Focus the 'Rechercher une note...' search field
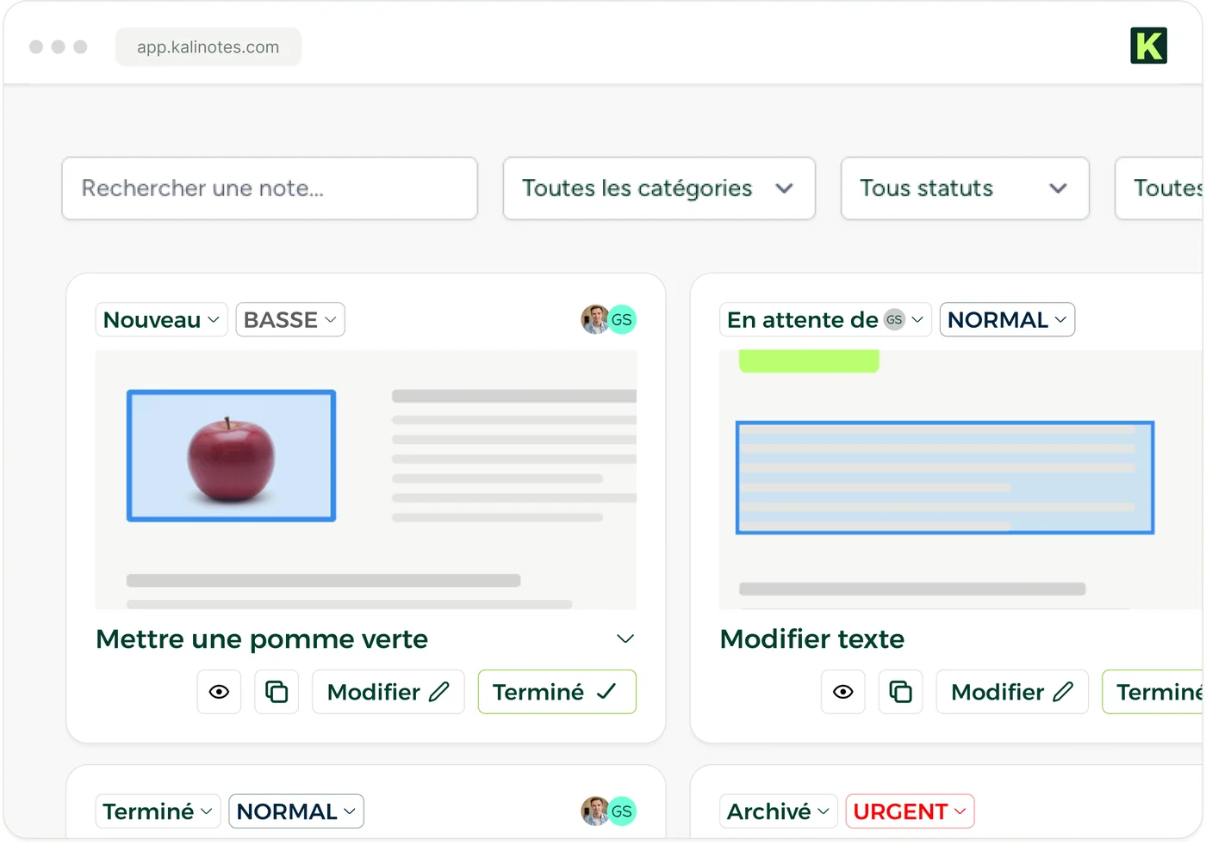Screen dimensions: 1206x845 [x=270, y=188]
